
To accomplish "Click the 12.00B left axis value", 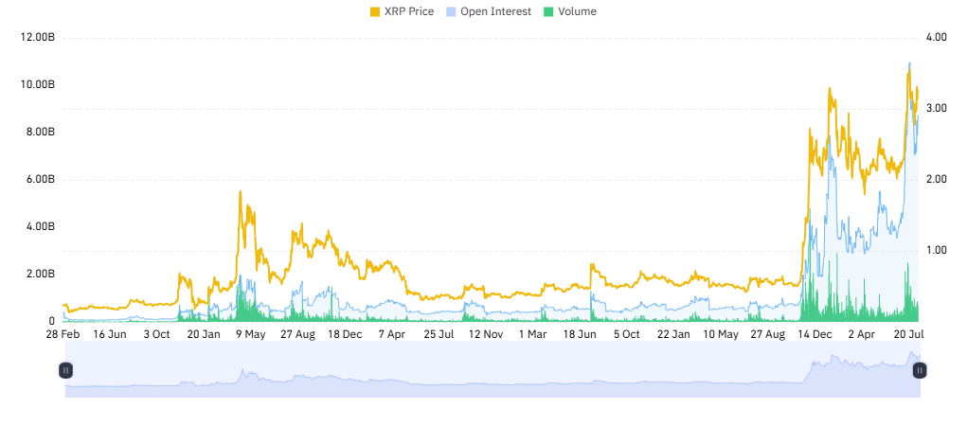I will tap(38, 38).
